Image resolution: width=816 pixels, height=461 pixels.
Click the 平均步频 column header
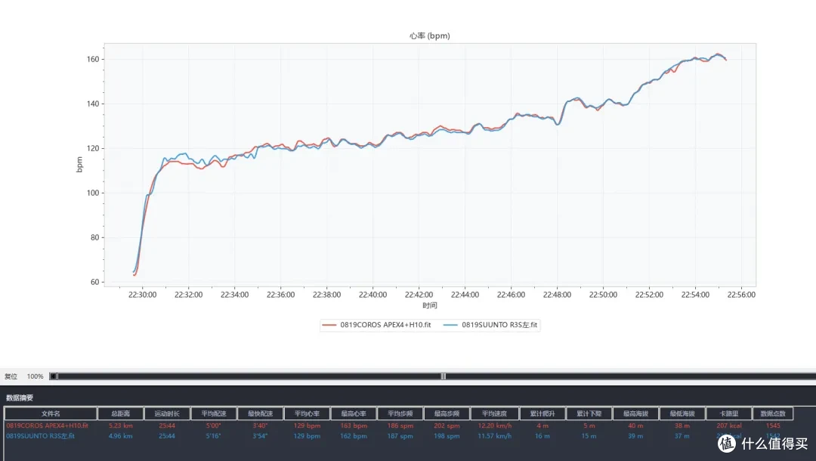tap(400, 413)
